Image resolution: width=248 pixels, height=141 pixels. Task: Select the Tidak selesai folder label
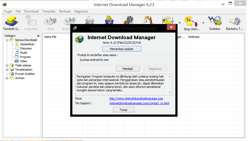coord(23,65)
